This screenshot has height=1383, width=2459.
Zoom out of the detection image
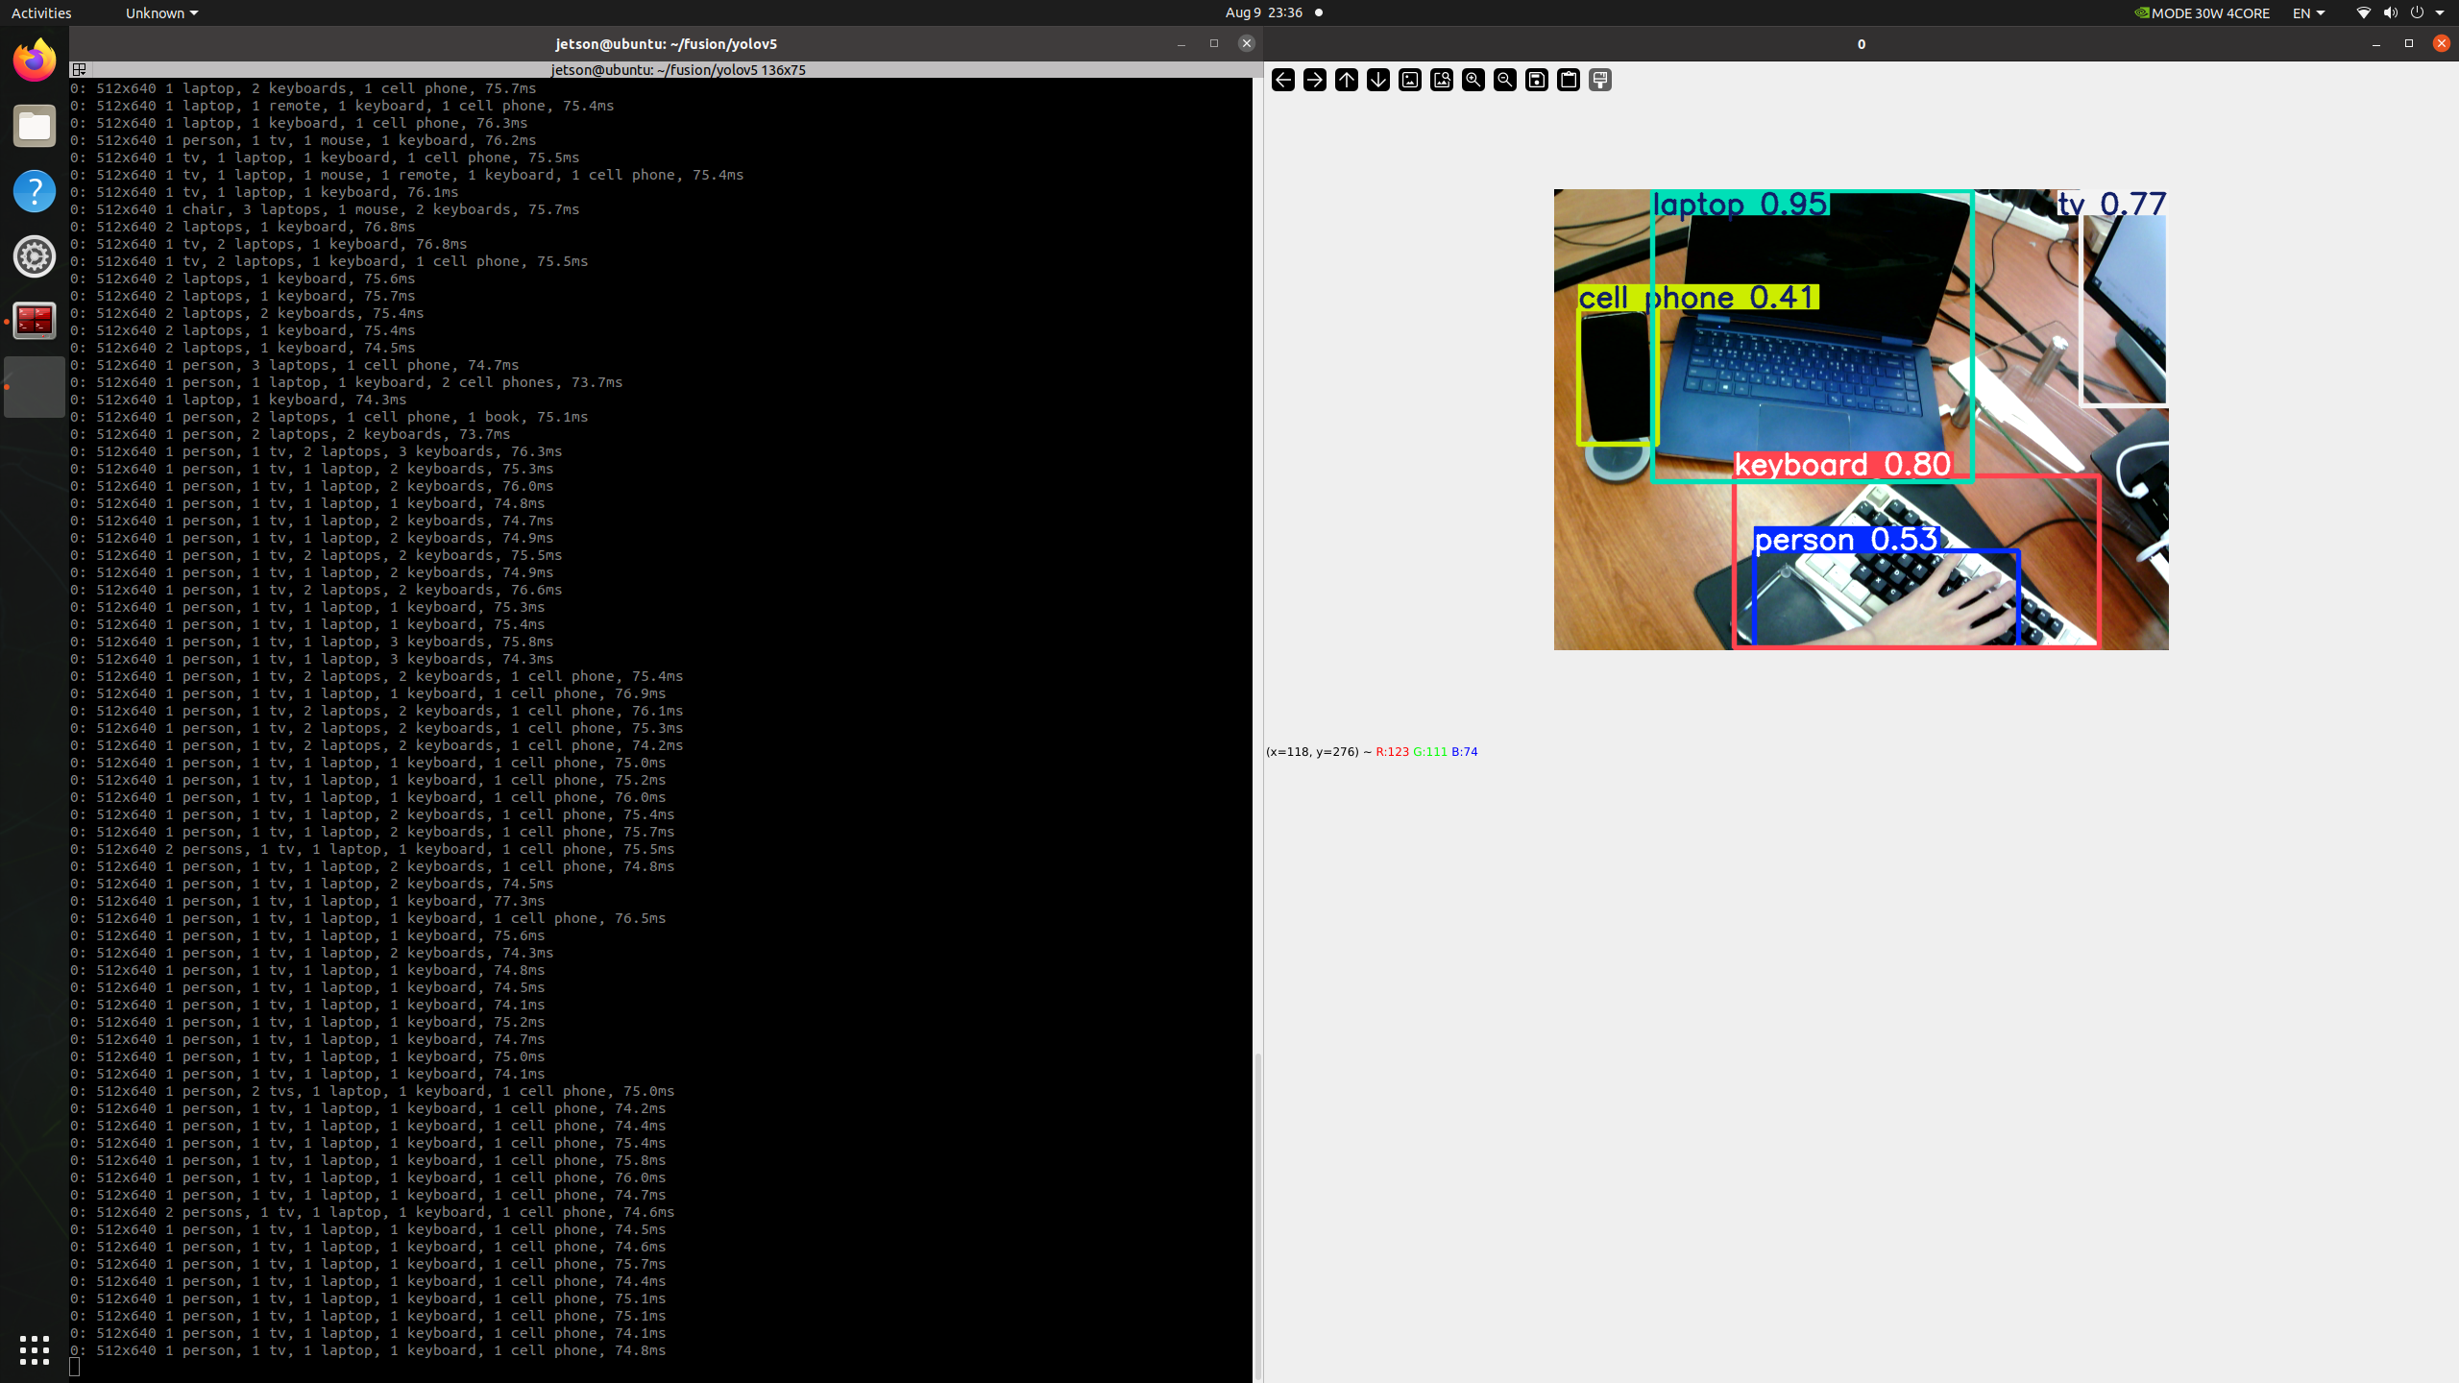[1505, 80]
